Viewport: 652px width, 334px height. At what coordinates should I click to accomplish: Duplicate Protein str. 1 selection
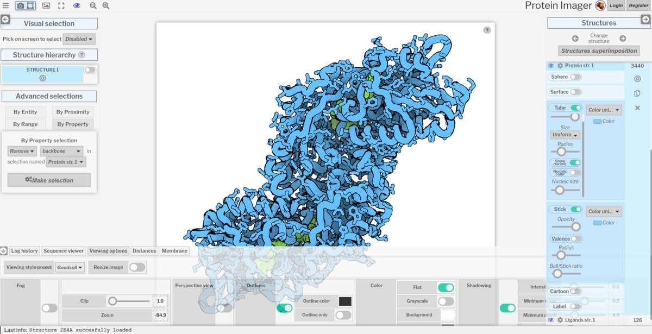tap(637, 93)
